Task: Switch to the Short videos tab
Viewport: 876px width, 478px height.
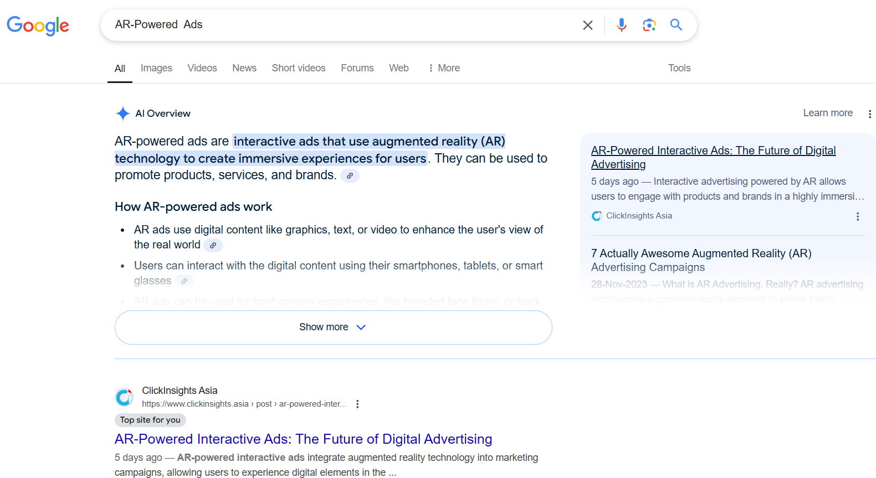Action: coord(299,68)
